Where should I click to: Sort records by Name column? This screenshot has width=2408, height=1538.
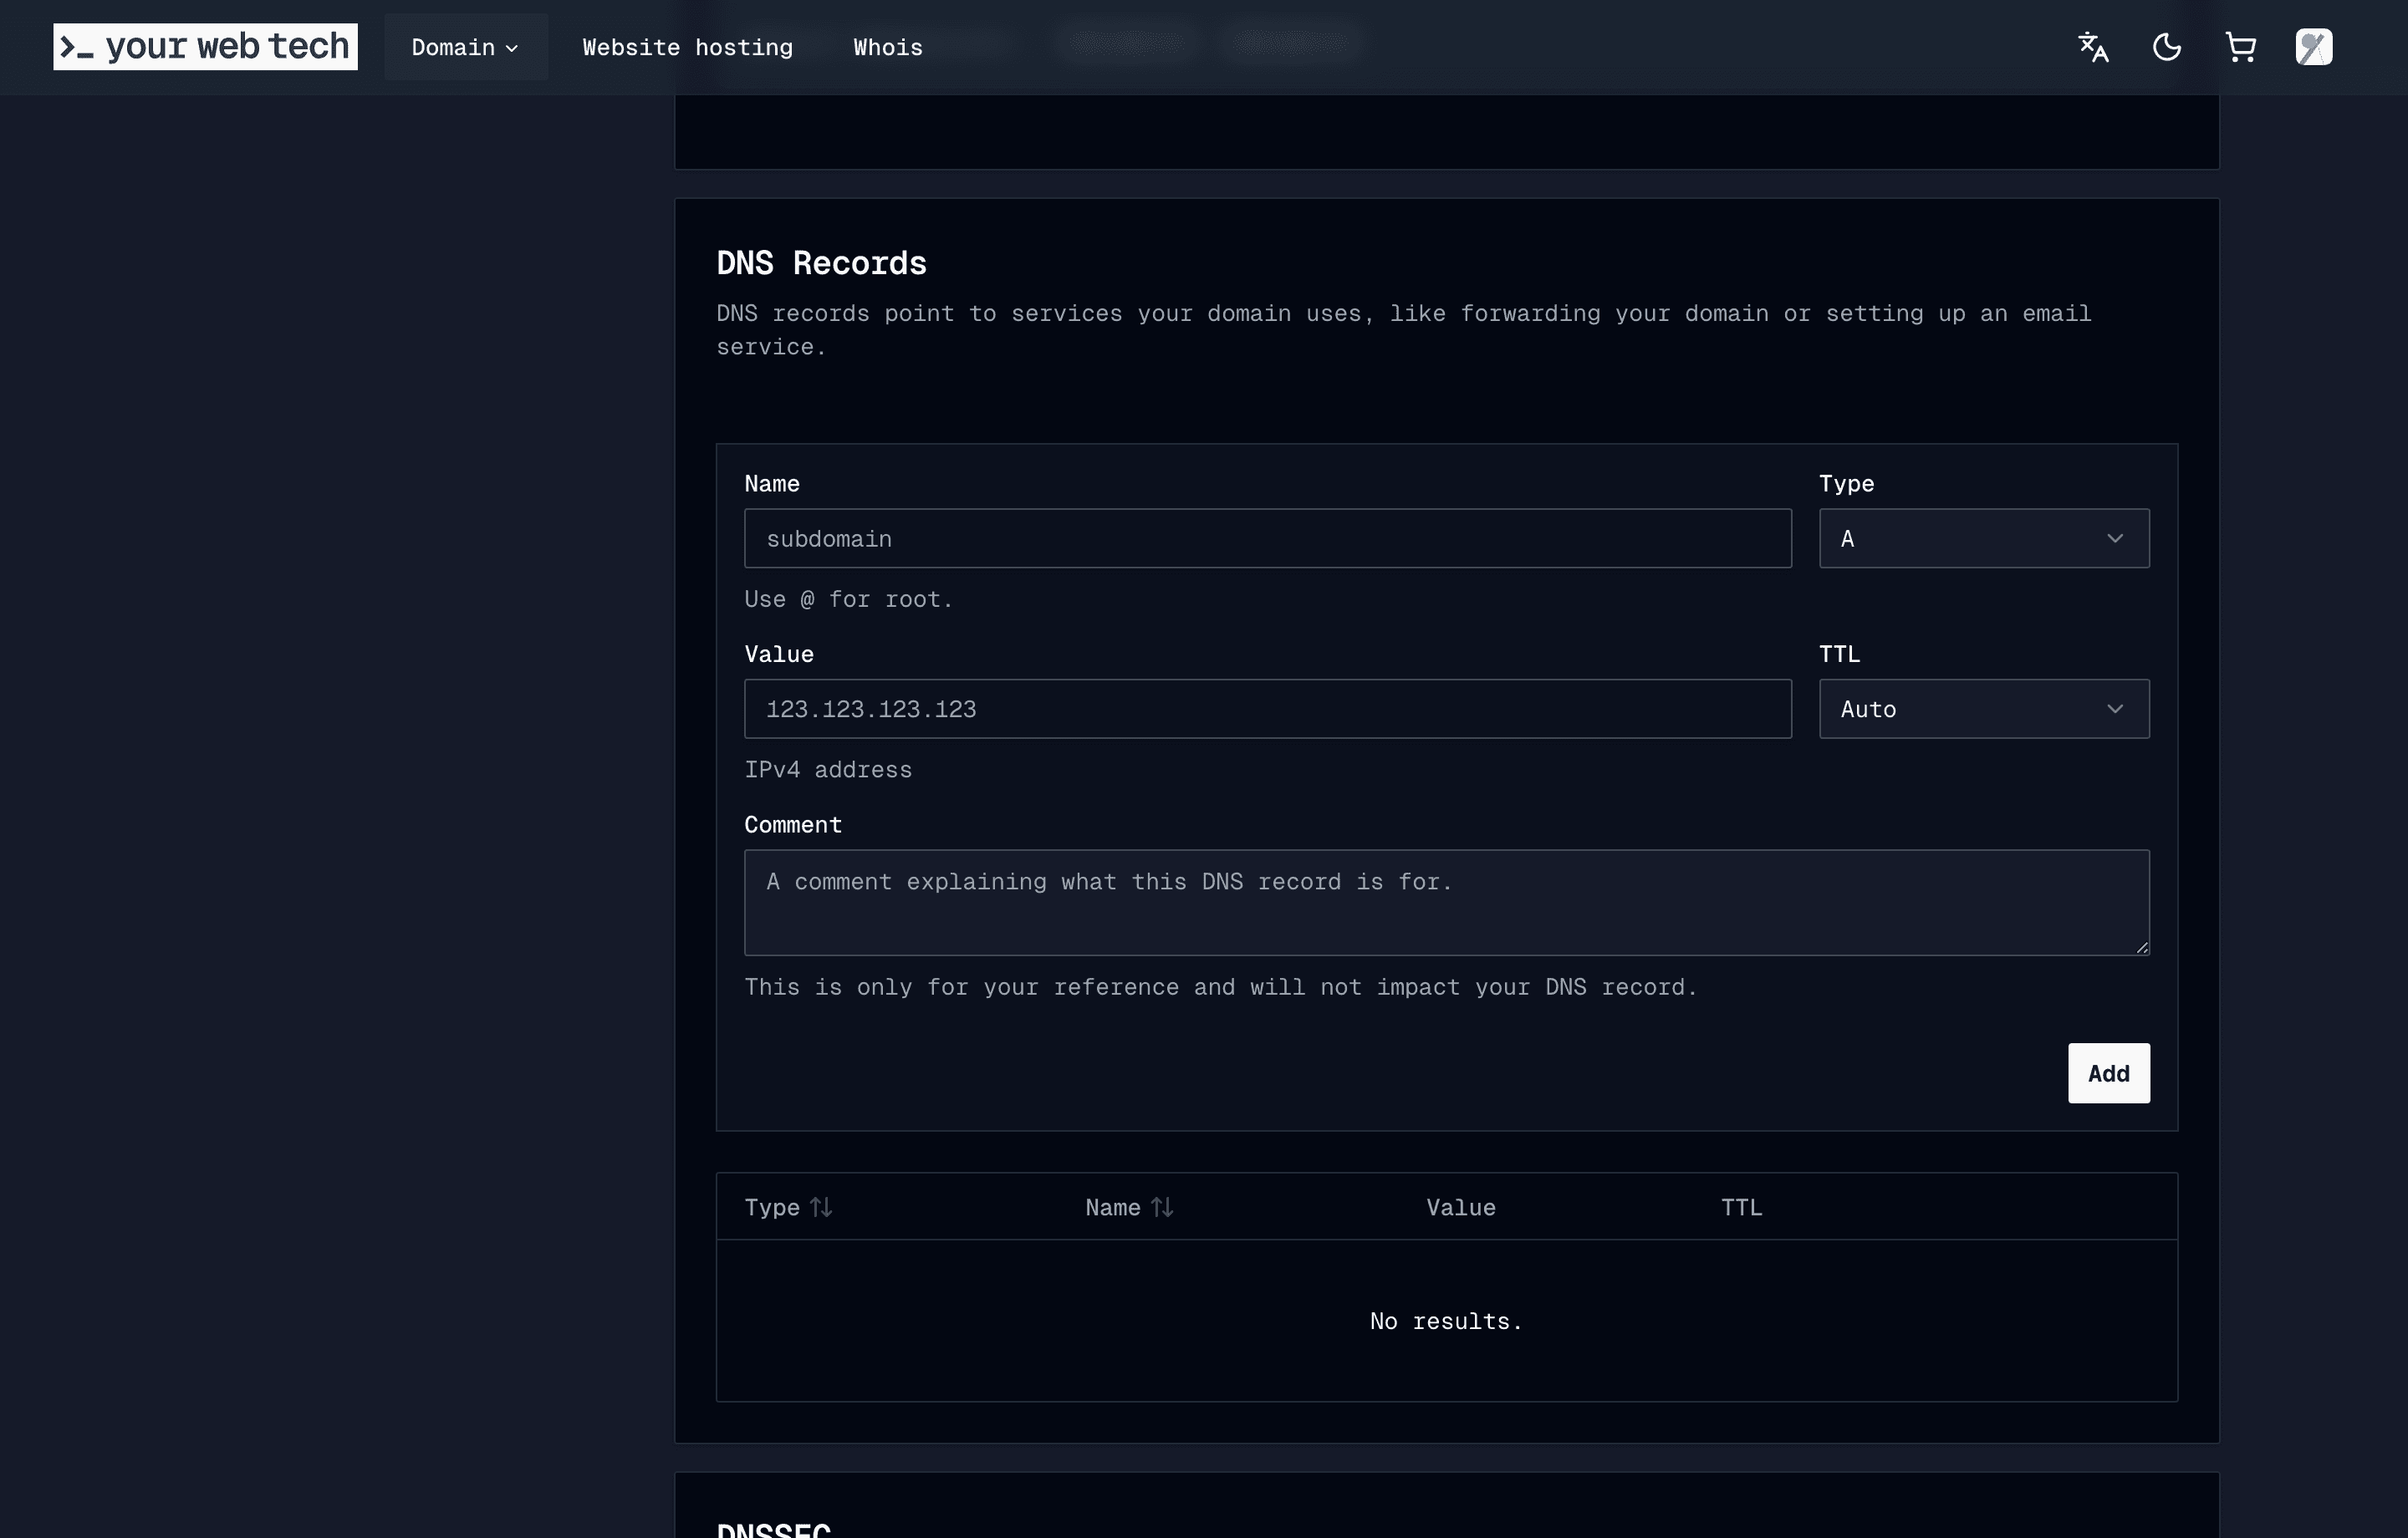pos(1129,1207)
